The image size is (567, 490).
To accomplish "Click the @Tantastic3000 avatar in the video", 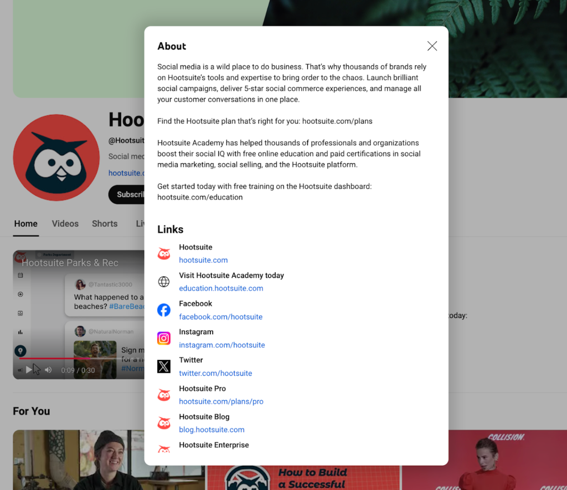I will click(x=80, y=284).
